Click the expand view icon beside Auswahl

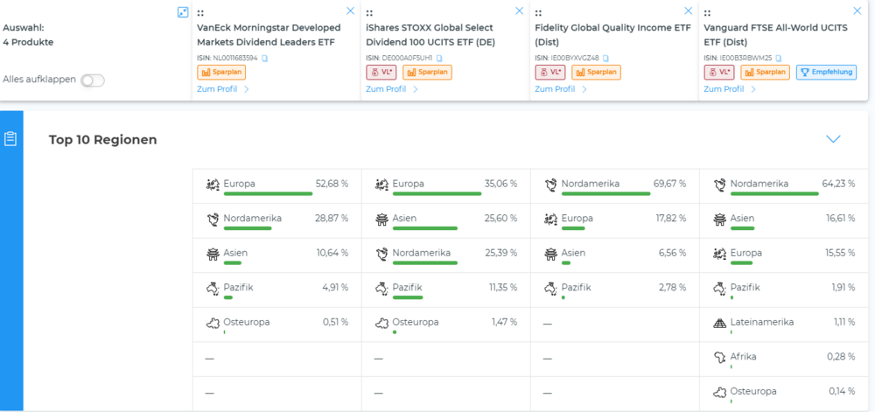coord(183,12)
